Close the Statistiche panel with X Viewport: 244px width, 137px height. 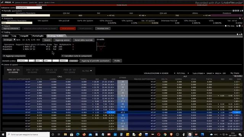click(242, 18)
